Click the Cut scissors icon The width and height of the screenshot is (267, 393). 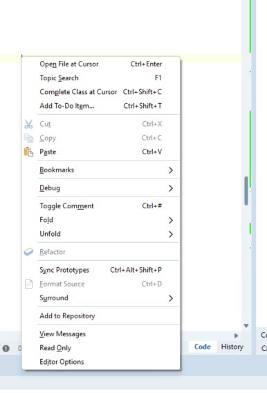[x=28, y=124]
